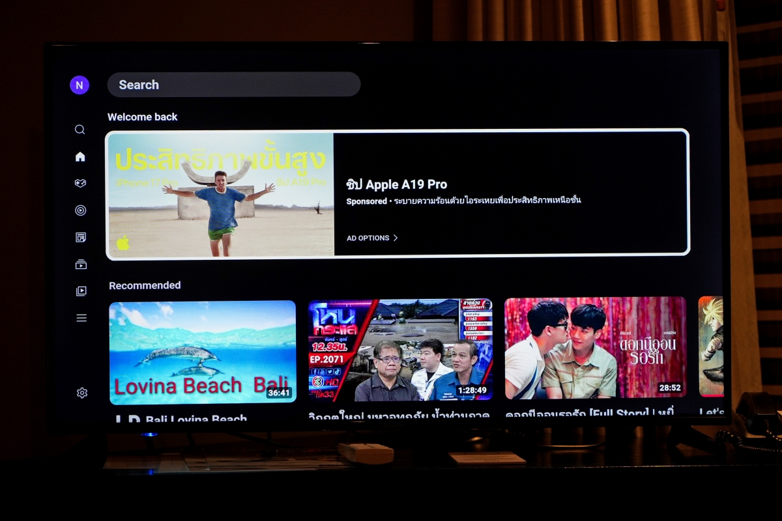Screen dimensions: 782x521
Task: Open the Subscriptions icon in sidebar
Action: [81, 264]
